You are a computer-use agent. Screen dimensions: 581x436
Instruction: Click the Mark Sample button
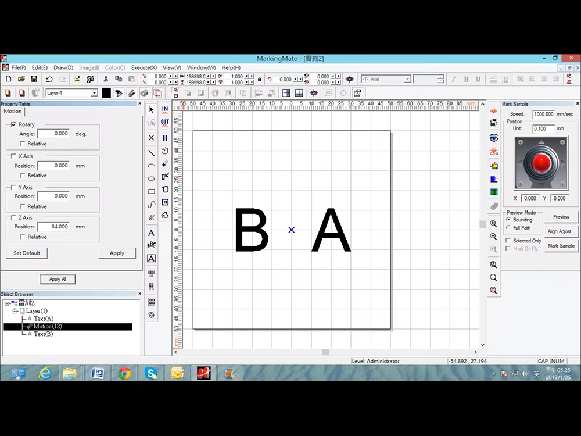click(x=561, y=246)
